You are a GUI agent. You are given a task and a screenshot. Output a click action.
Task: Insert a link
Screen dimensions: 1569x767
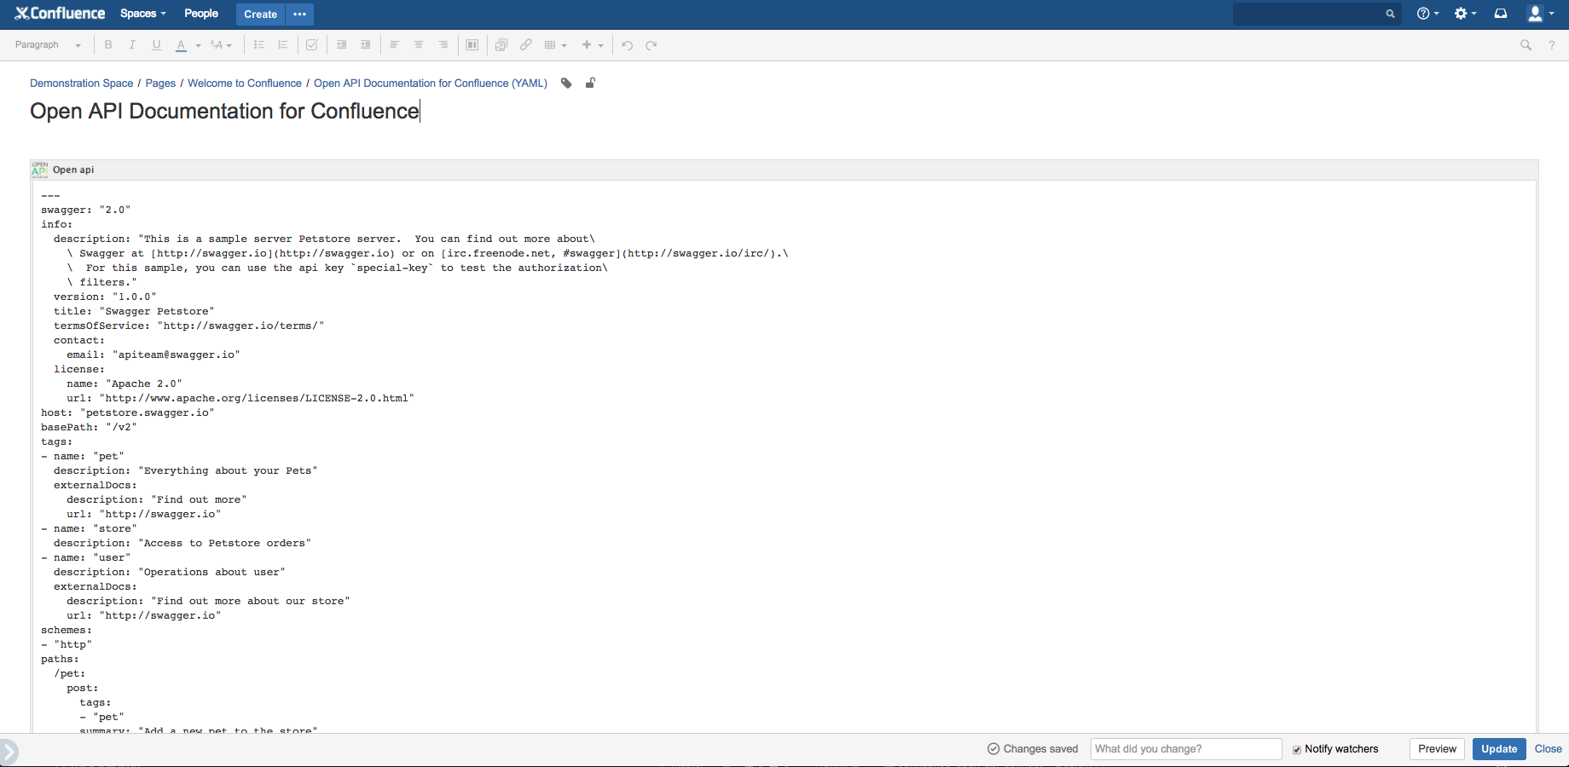tap(526, 45)
